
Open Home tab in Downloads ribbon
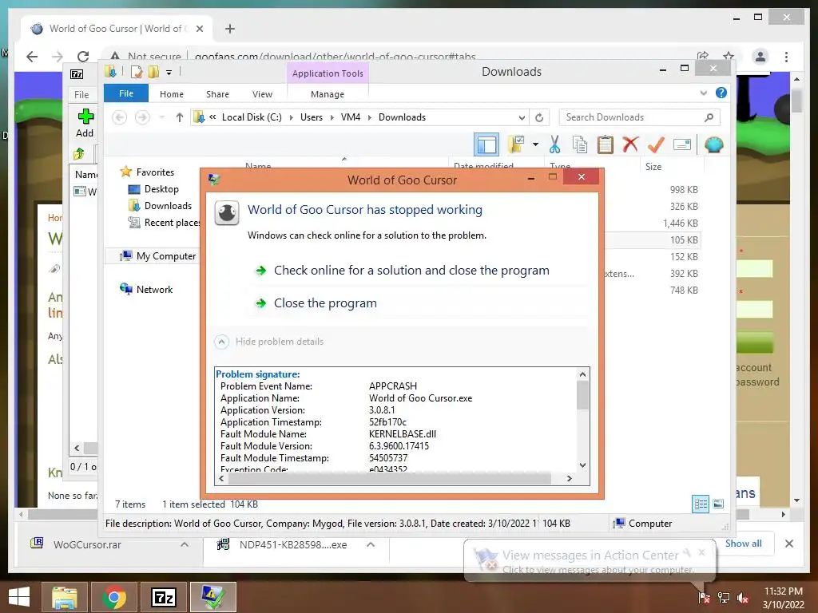pyautogui.click(x=172, y=94)
